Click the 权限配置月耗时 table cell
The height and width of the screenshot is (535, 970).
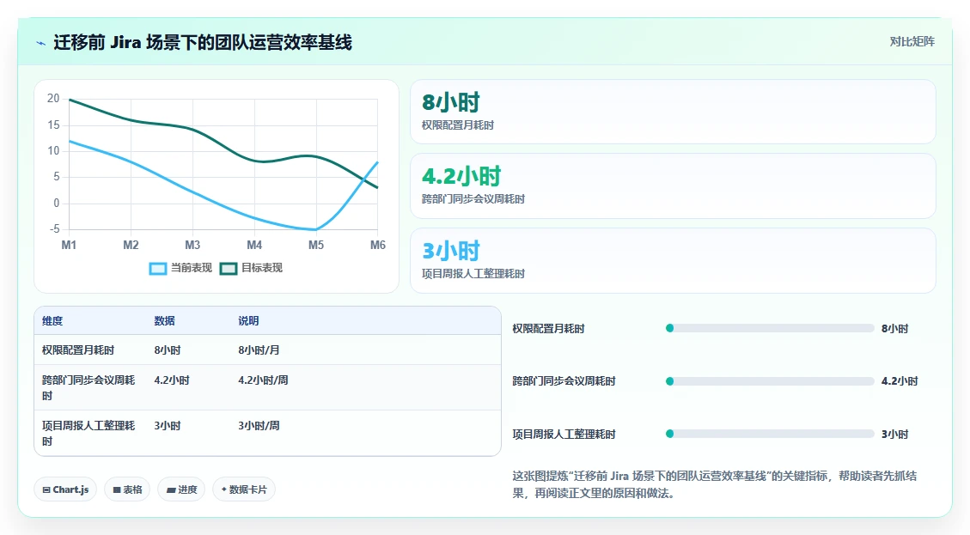click(x=78, y=350)
